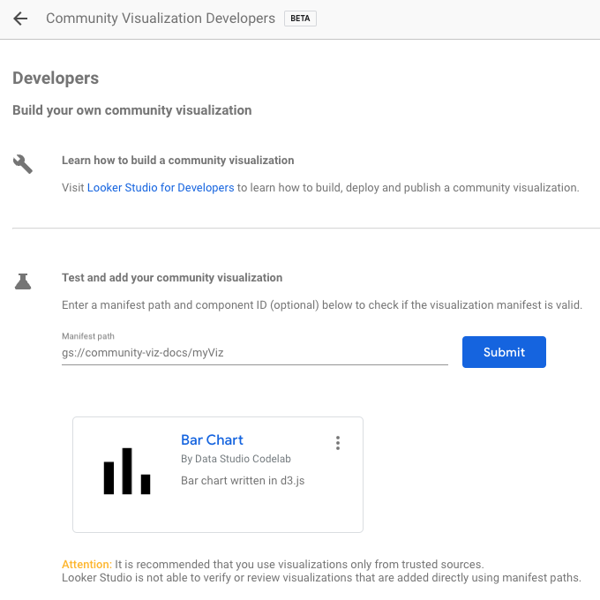The height and width of the screenshot is (600, 600).
Task: Click the small 'Manifest path' field label
Action: click(x=87, y=336)
